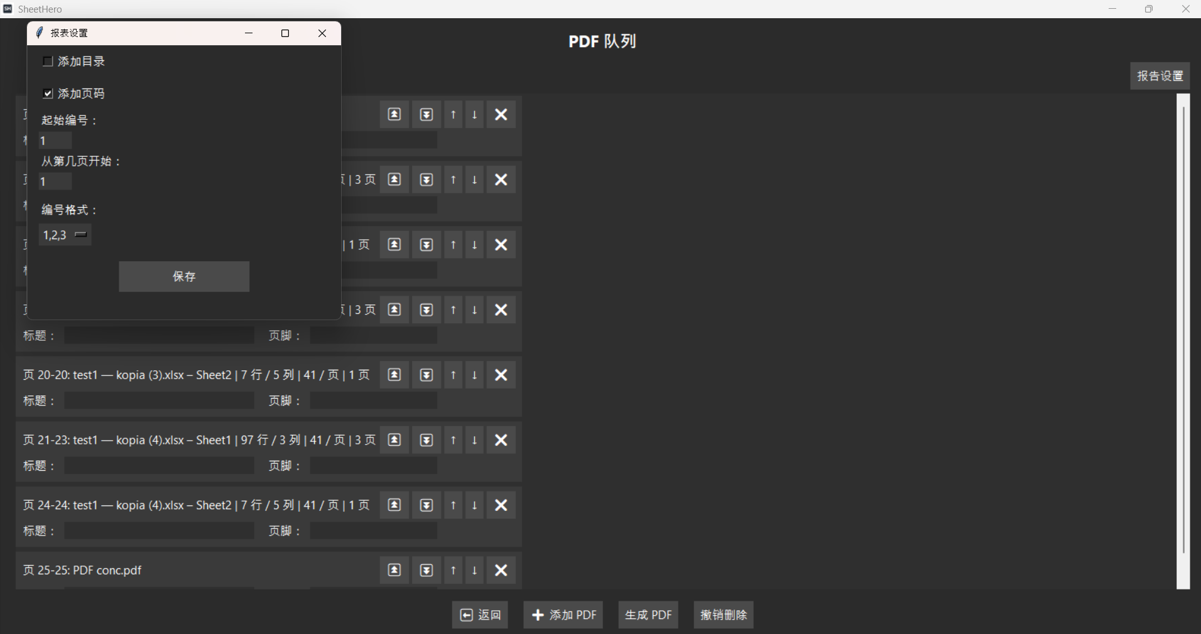Focus 标题 field of the 页 21-23 item
The image size is (1201, 634).
(x=160, y=466)
